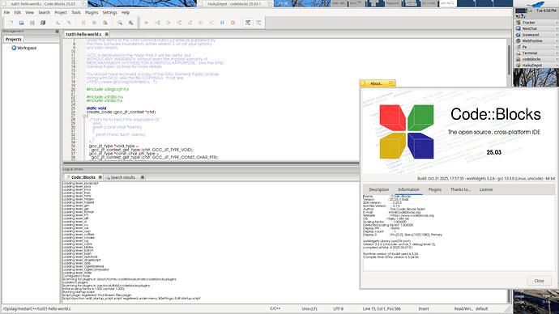
Task: Click the Run to cursor debug icon
Action: tap(157, 23)
